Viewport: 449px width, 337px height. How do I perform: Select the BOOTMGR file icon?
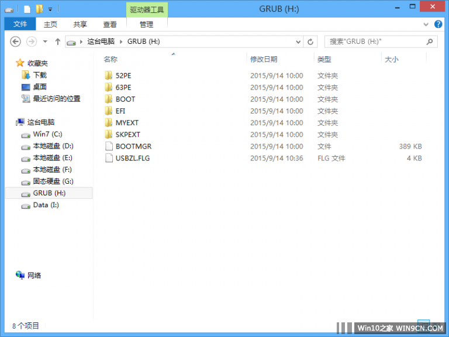point(108,146)
